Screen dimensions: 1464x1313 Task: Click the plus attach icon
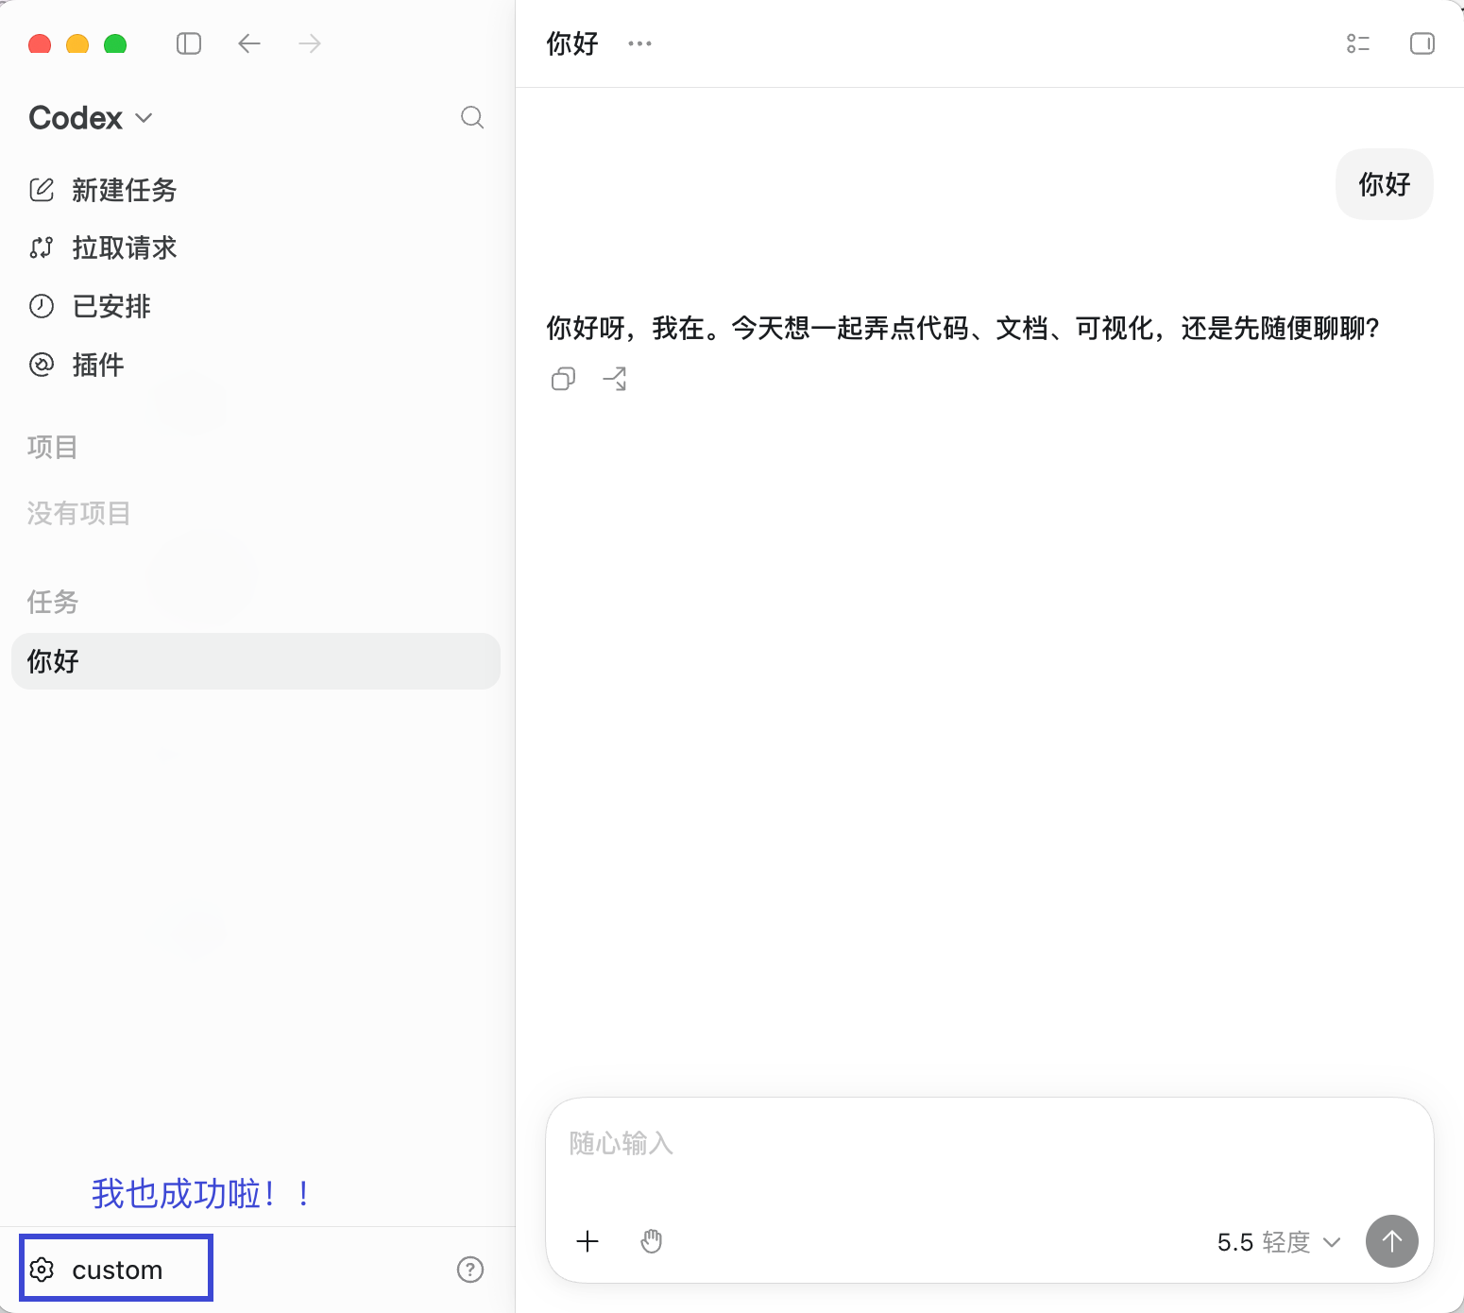click(587, 1241)
